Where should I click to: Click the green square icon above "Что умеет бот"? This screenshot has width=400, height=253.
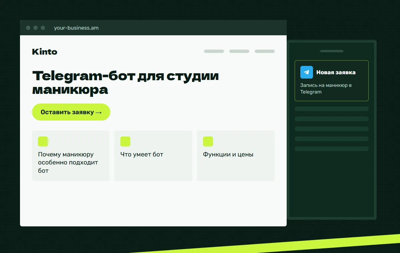125,141
